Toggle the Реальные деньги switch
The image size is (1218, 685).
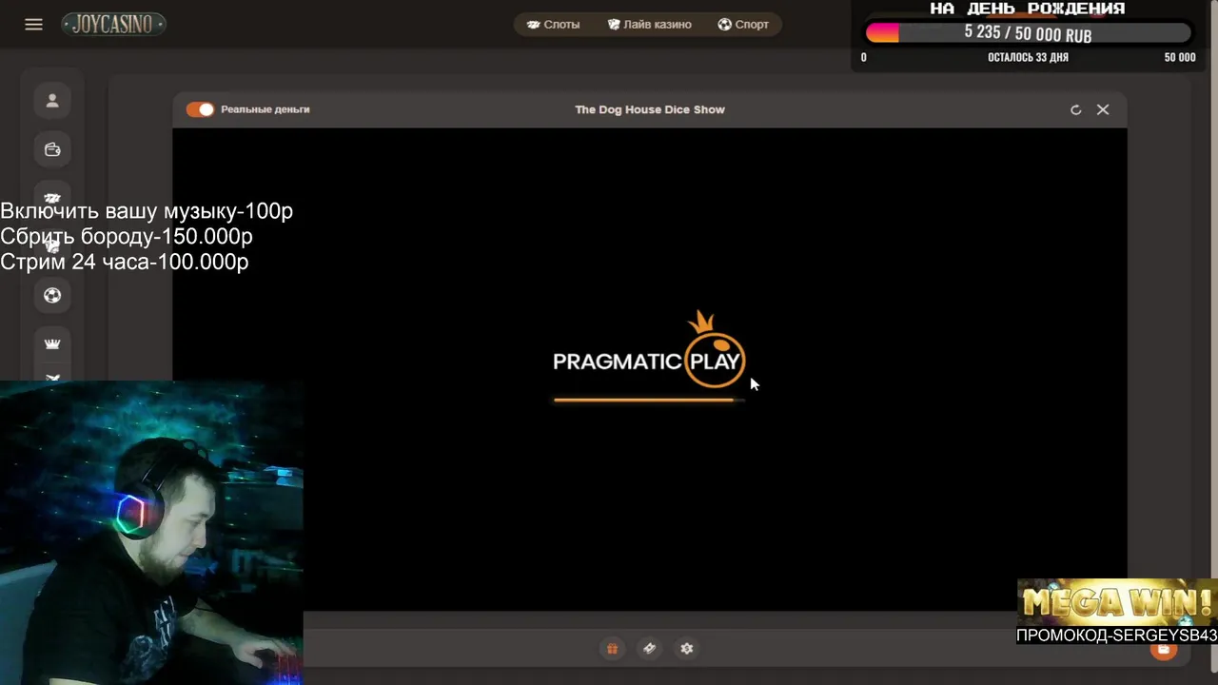click(x=200, y=109)
